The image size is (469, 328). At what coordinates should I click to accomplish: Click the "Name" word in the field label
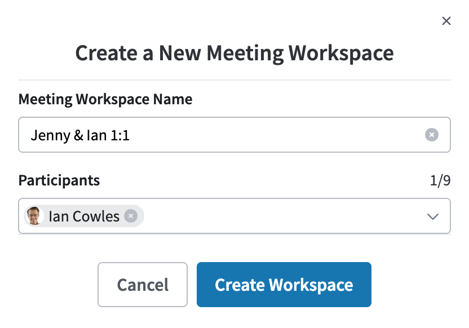[x=172, y=99]
